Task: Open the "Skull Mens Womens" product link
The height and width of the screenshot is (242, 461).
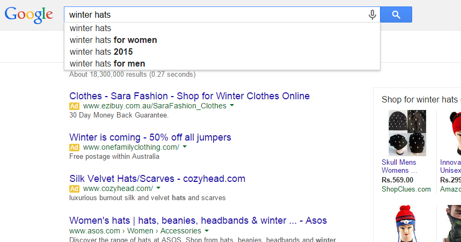Action: click(x=399, y=166)
